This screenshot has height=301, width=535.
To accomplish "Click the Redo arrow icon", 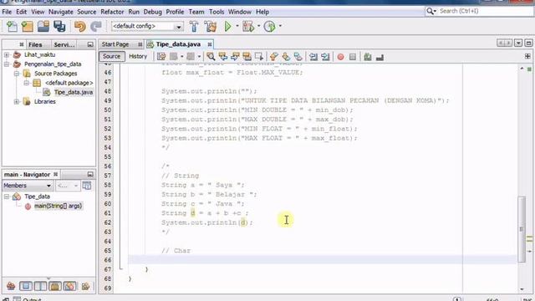I will pos(96,26).
